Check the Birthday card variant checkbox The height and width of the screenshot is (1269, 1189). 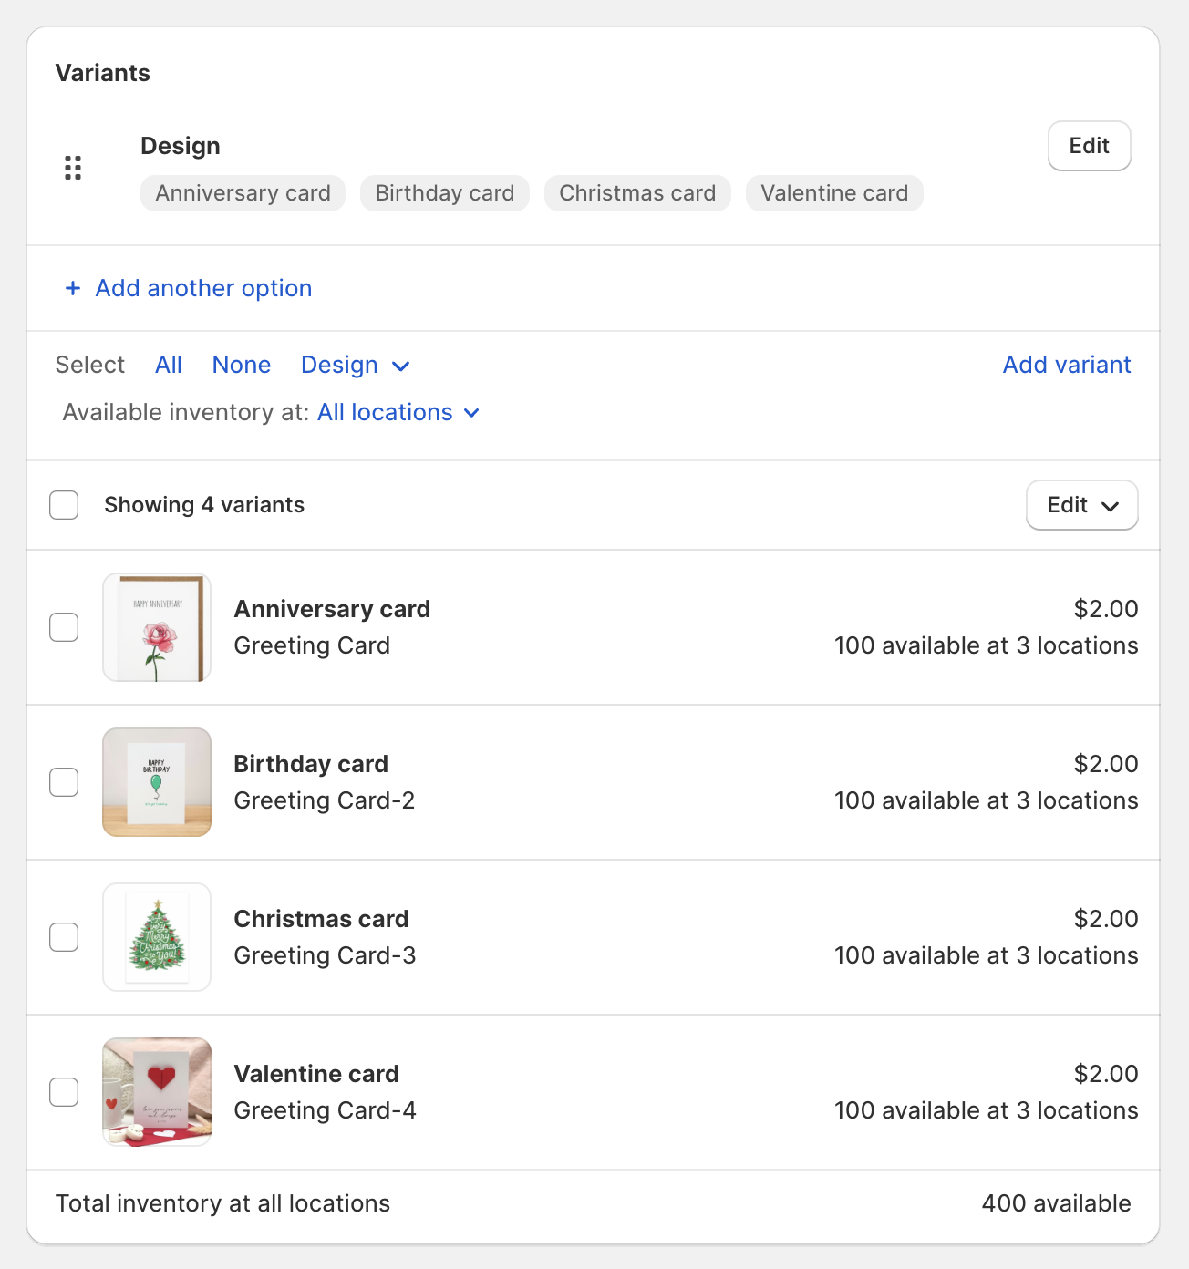click(x=64, y=782)
